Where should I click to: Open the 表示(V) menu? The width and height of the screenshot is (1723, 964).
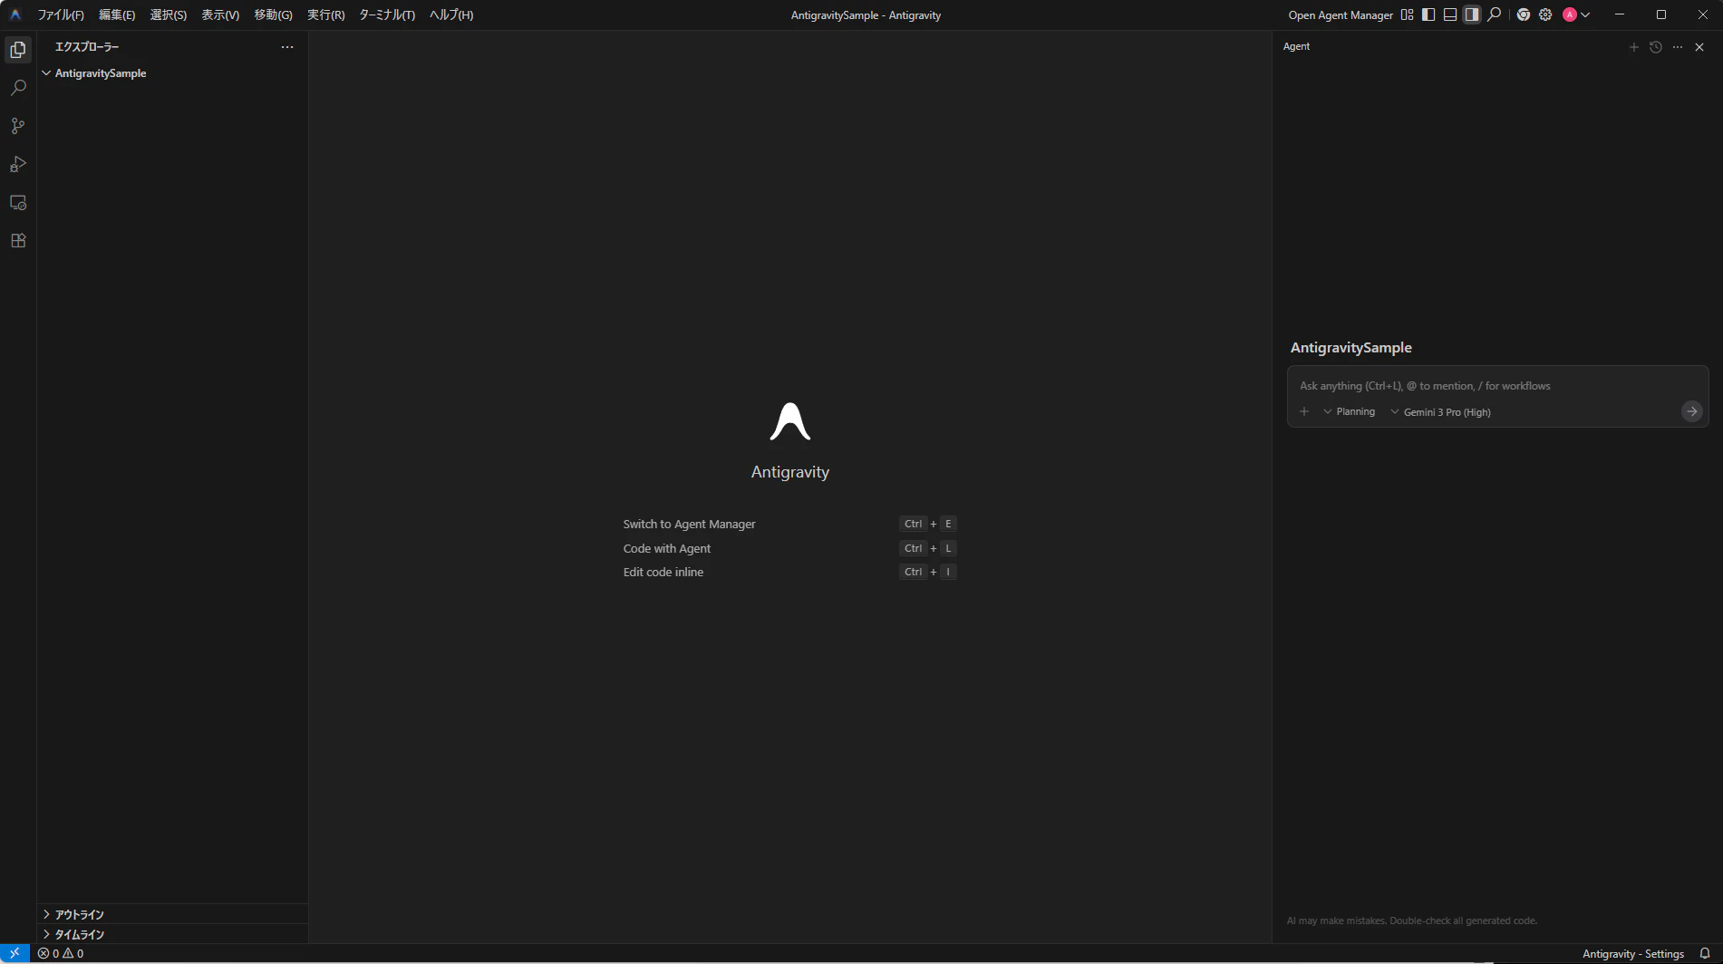click(220, 14)
